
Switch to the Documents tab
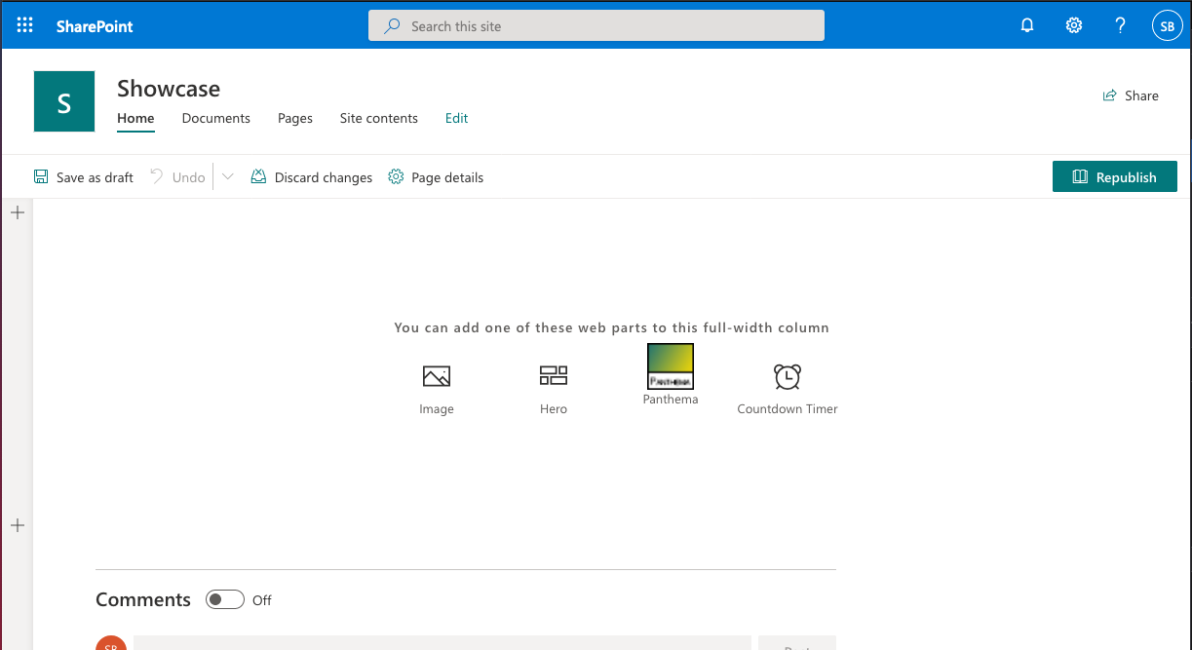215,118
